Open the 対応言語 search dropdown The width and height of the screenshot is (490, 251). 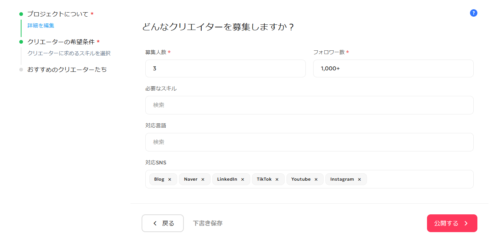pyautogui.click(x=309, y=142)
